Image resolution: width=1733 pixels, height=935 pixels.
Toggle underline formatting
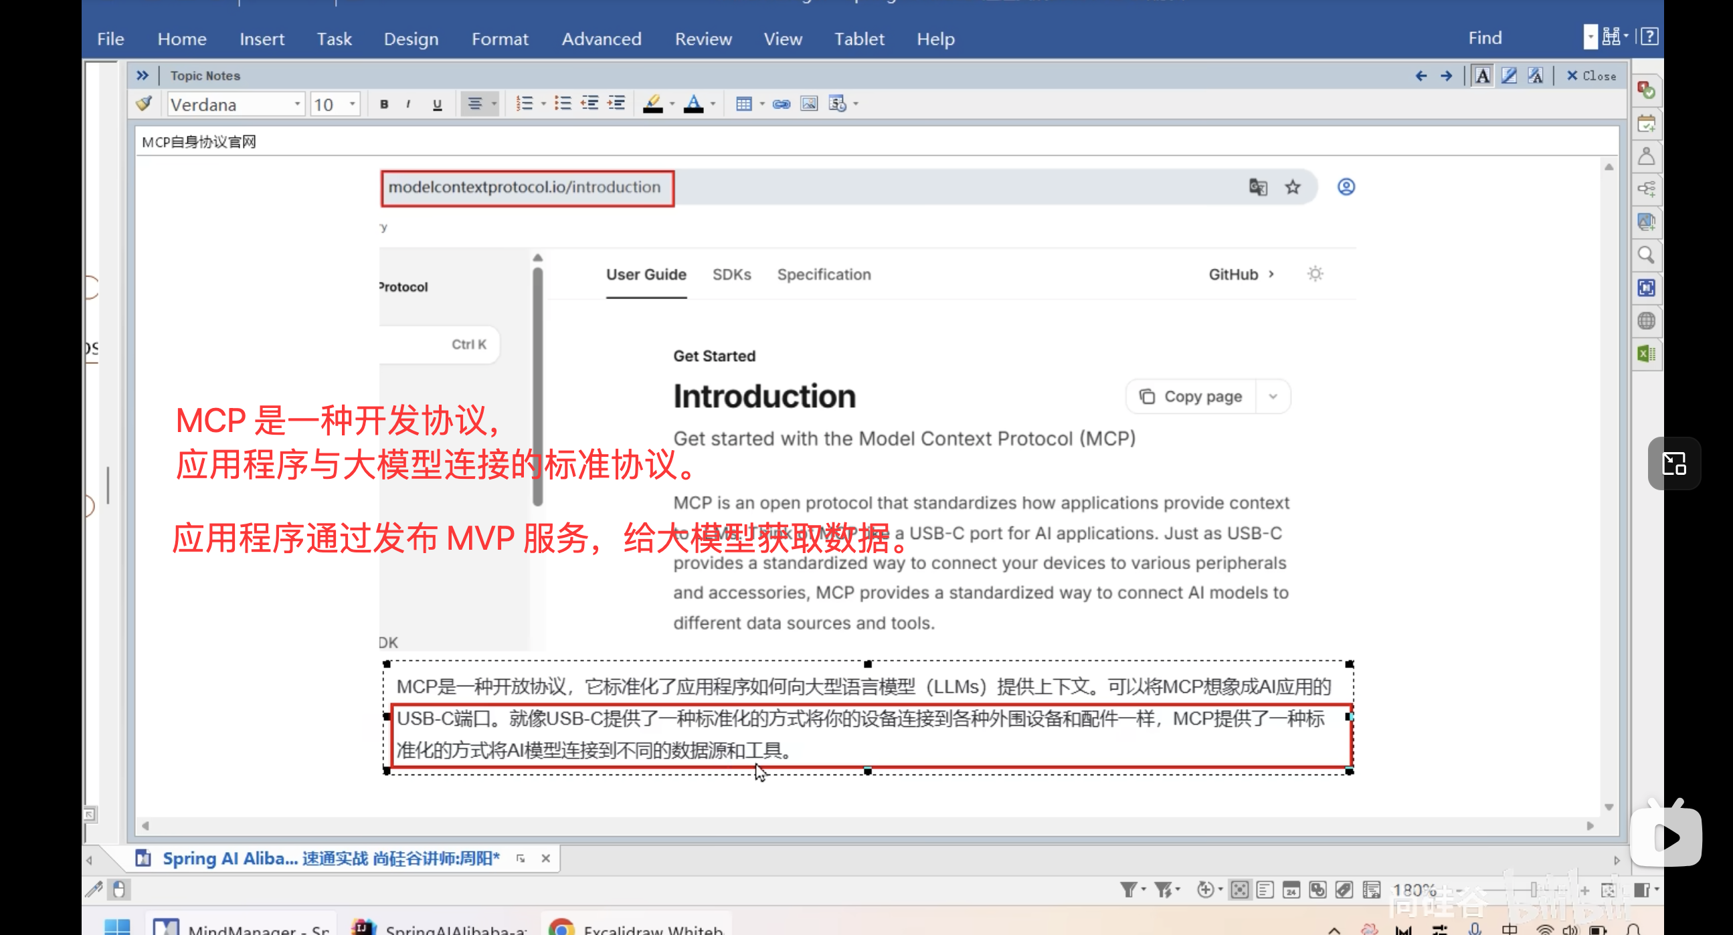(x=437, y=104)
